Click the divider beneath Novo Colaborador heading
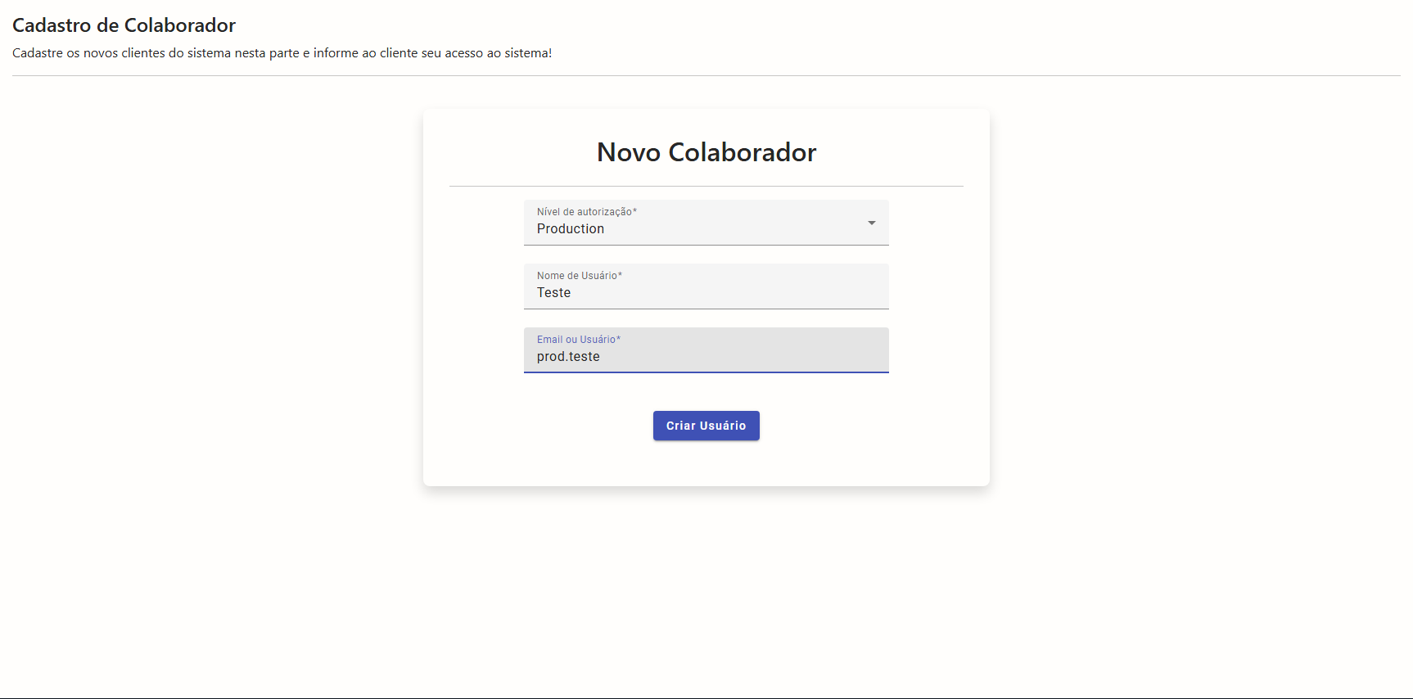The image size is (1413, 699). [x=706, y=187]
